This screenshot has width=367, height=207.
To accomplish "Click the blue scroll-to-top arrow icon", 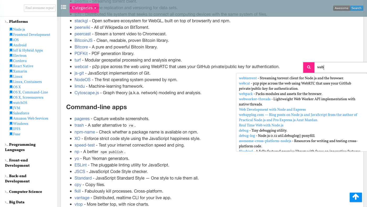I will [x=356, y=197].
